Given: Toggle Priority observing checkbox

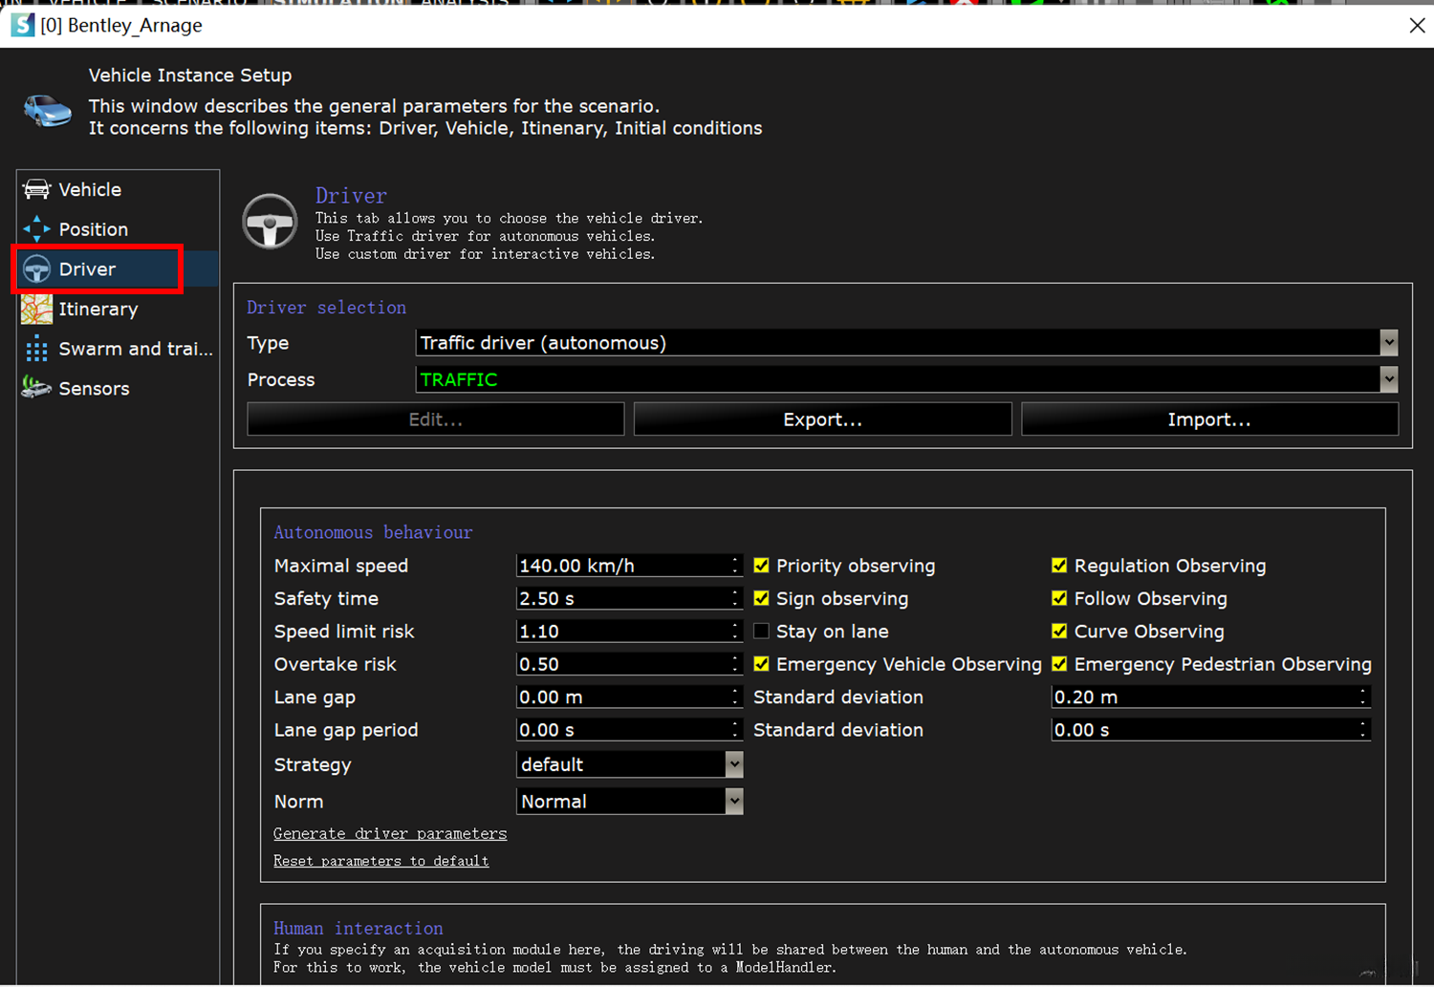Looking at the screenshot, I should click(x=761, y=566).
